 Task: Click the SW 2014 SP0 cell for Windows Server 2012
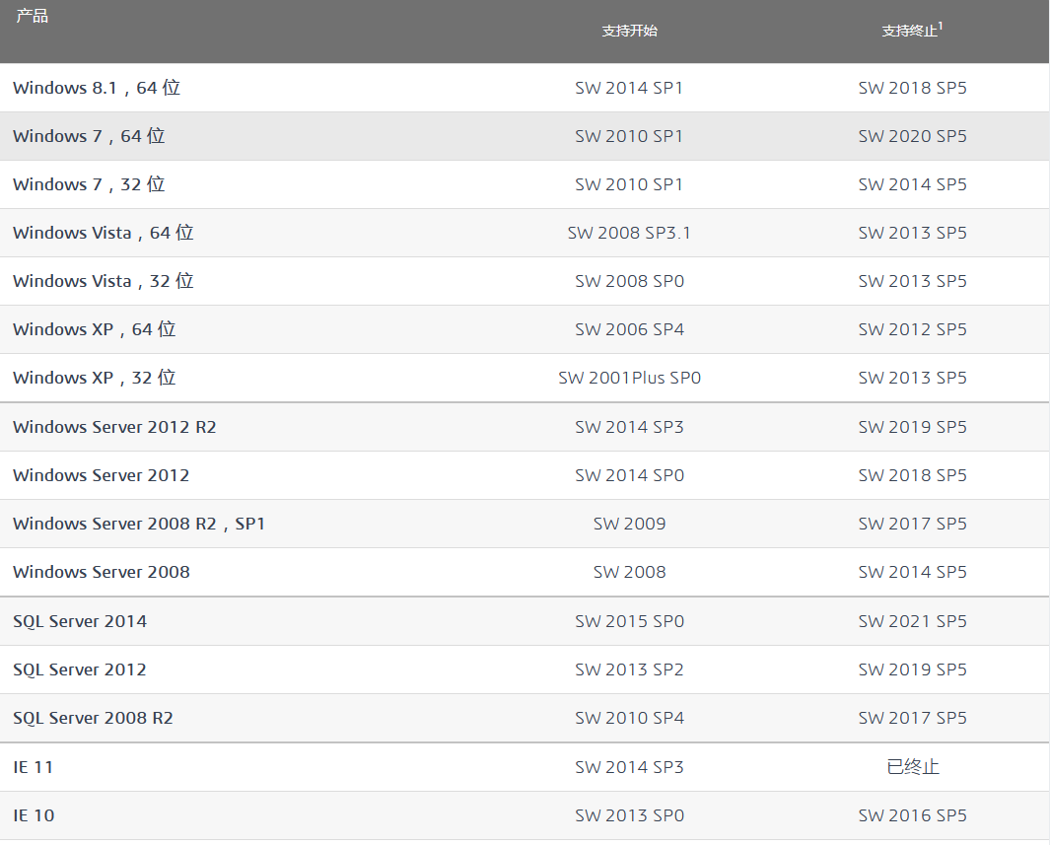(x=629, y=474)
